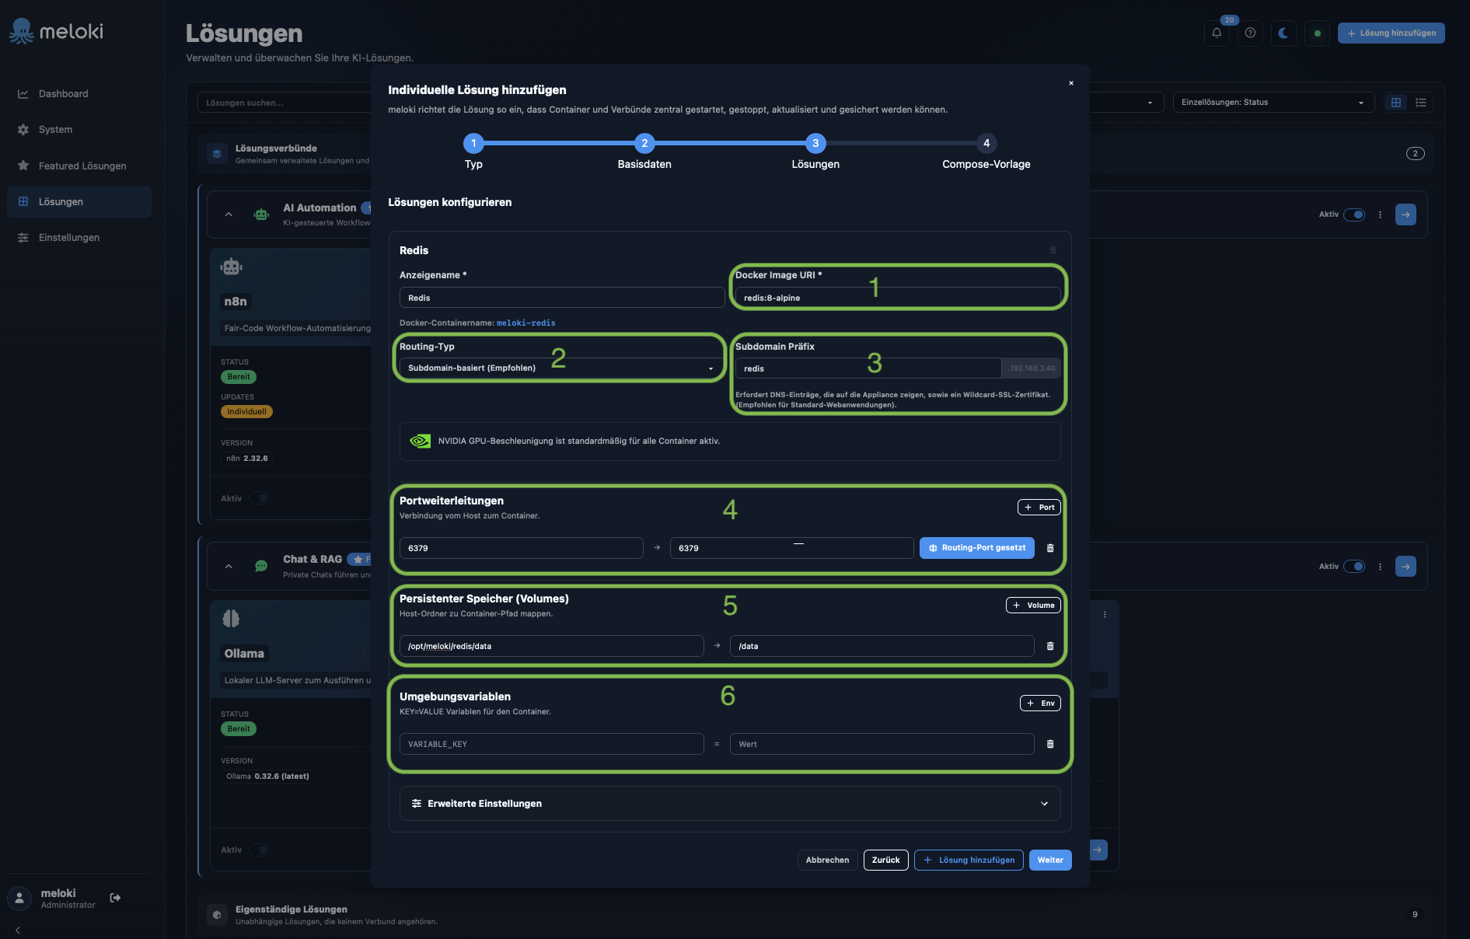Image resolution: width=1470 pixels, height=939 pixels.
Task: Open Lösungen in the sidebar
Action: pyautogui.click(x=79, y=202)
